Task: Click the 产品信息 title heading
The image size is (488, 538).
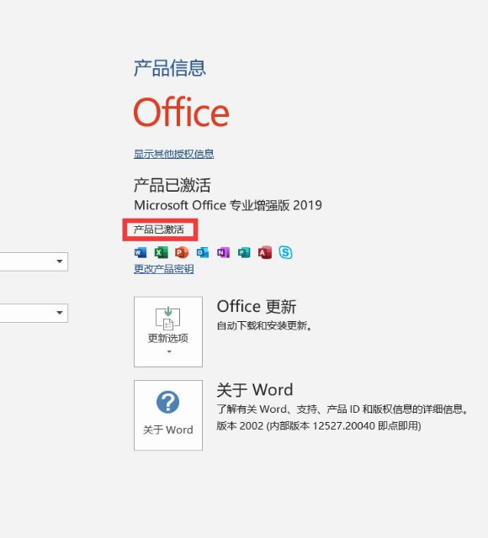Action: 170,67
